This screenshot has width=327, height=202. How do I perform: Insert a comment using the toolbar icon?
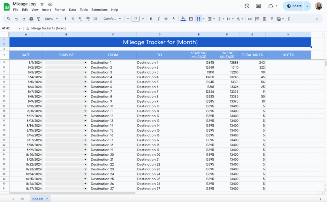257,19
